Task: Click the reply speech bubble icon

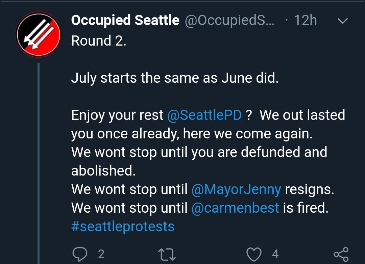Action: coord(79,254)
